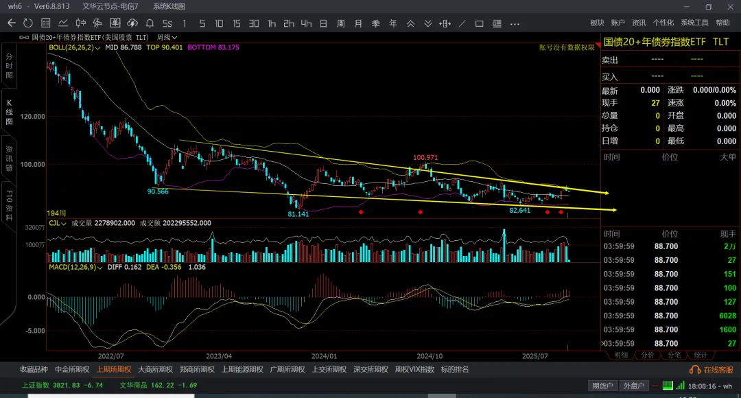Viewport: 741px width, 398px height.
Task: Select the 10-minute period
Action: (219, 23)
